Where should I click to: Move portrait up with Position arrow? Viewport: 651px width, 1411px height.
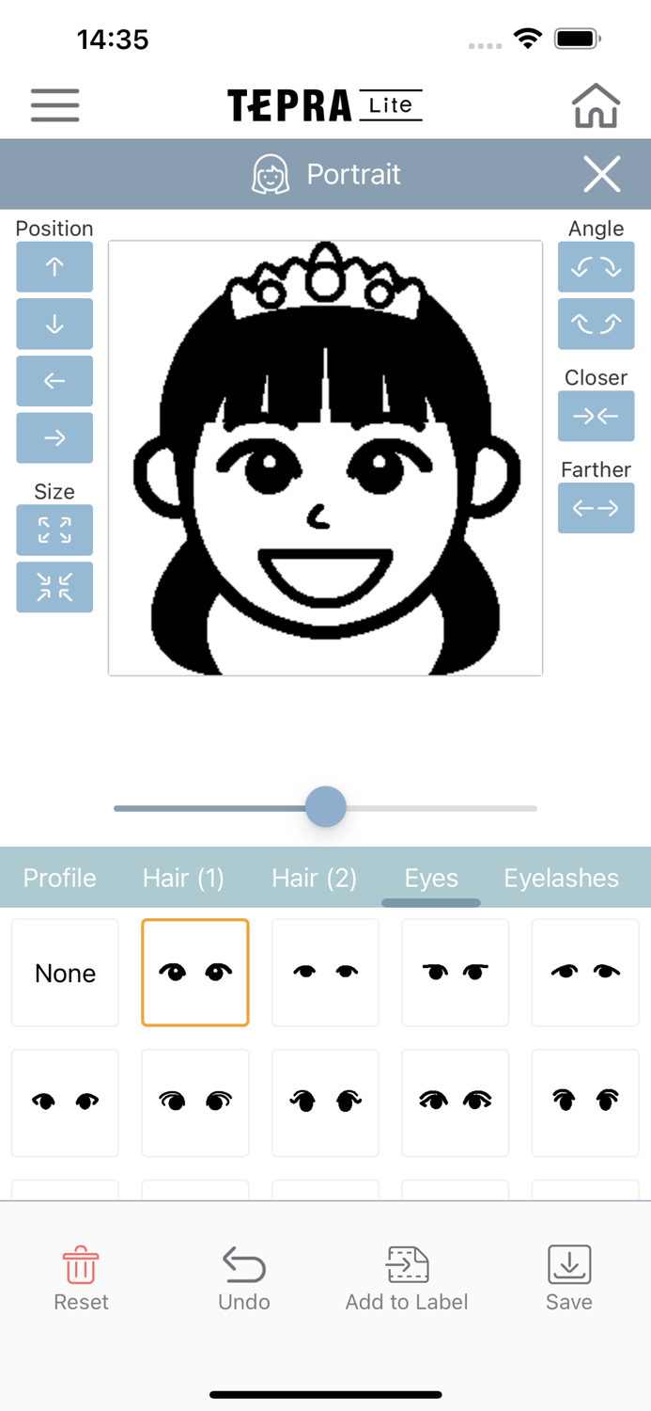tap(54, 267)
